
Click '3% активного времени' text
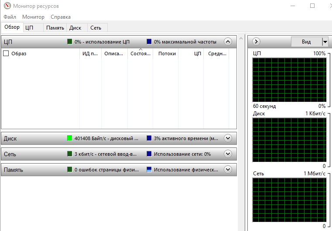click(186, 138)
